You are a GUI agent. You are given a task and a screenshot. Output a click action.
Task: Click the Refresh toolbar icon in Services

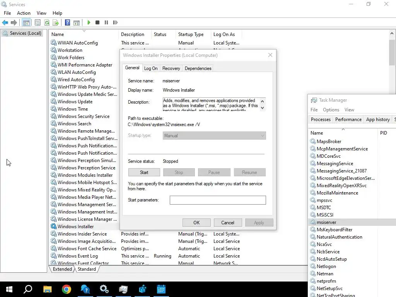47,22
